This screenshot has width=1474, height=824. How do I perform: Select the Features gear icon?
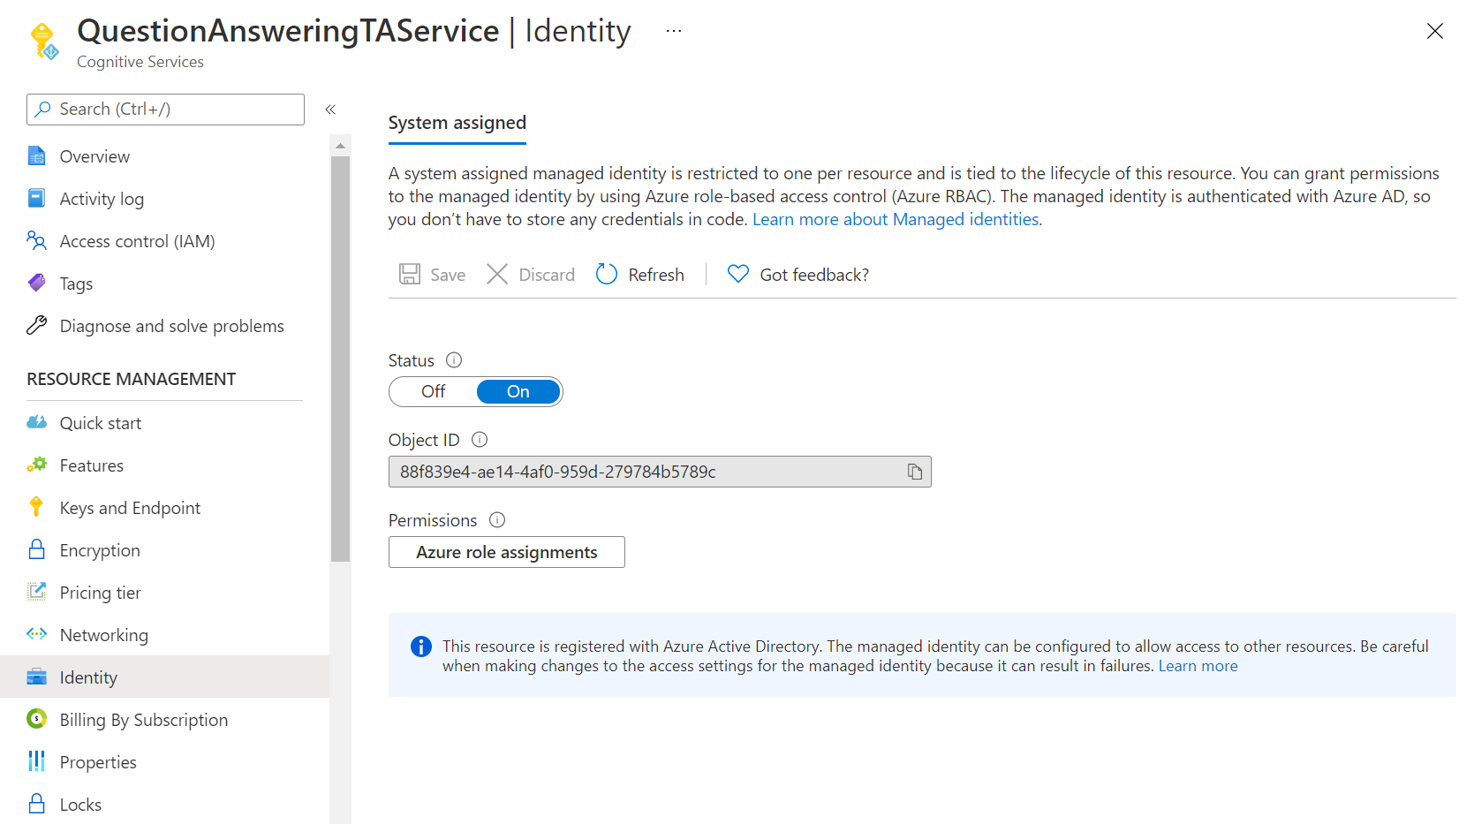point(36,465)
